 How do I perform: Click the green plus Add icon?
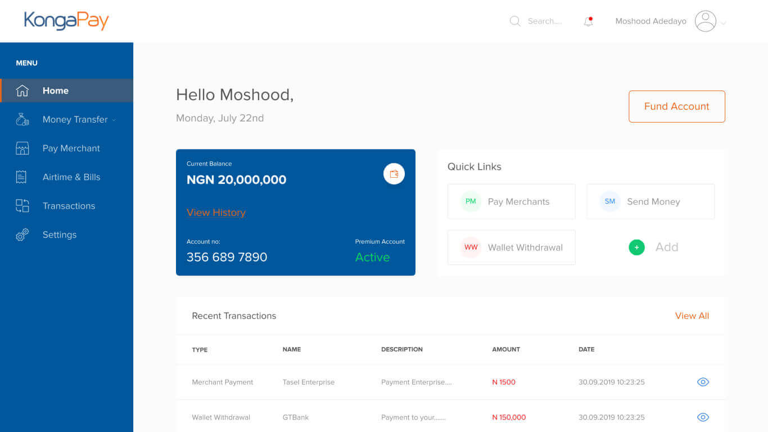pos(636,247)
